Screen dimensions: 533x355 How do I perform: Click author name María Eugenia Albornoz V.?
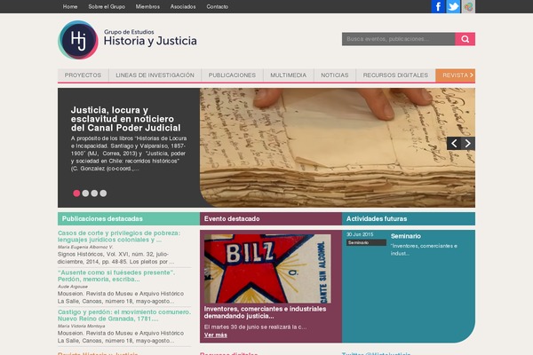coord(85,247)
